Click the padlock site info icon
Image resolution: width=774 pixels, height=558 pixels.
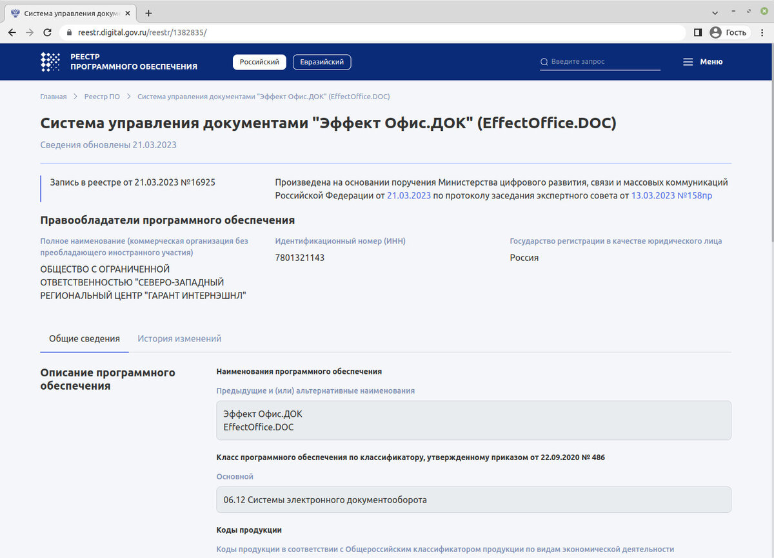(x=70, y=32)
